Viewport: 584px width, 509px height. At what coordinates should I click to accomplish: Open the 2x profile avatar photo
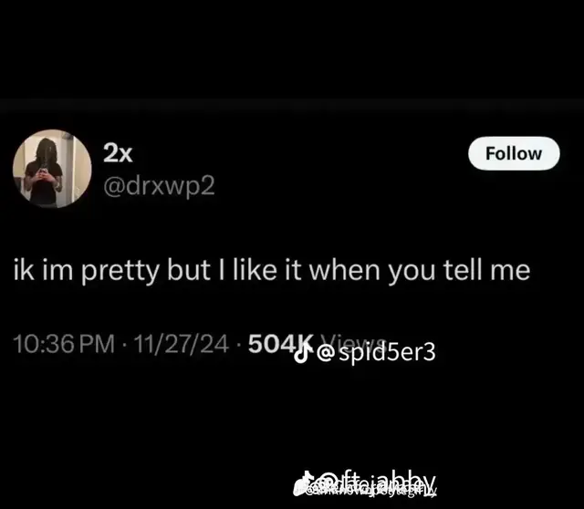tap(52, 169)
